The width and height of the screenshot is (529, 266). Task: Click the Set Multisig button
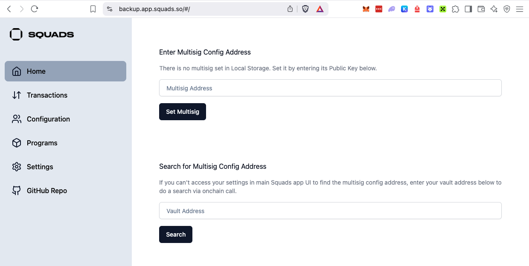(183, 112)
